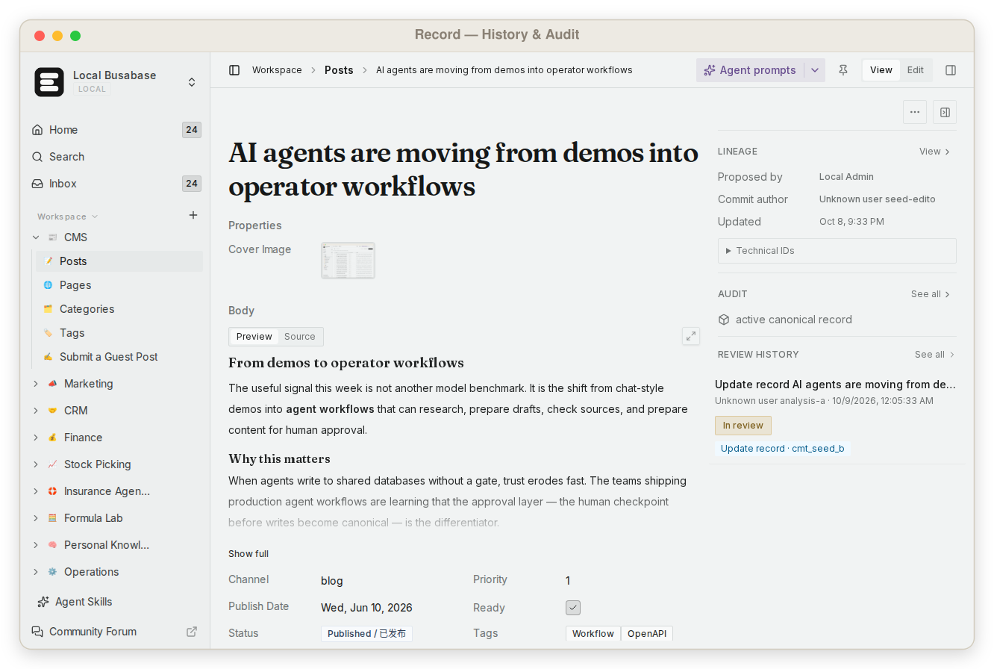Open Submit a Guest Post
The height and width of the screenshot is (669, 994).
click(119, 357)
